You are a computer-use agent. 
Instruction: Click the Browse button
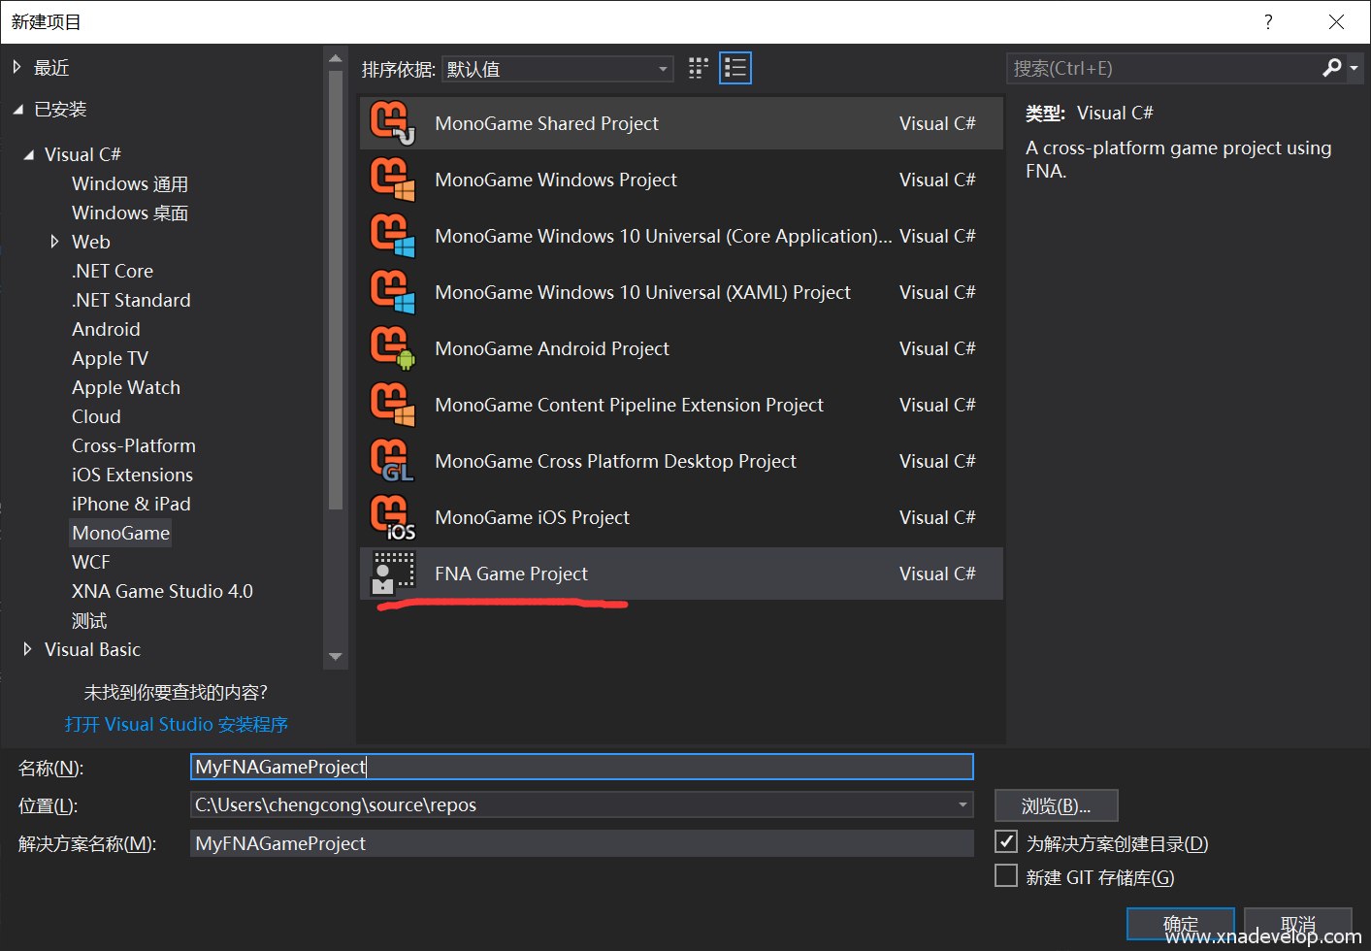(x=1056, y=805)
